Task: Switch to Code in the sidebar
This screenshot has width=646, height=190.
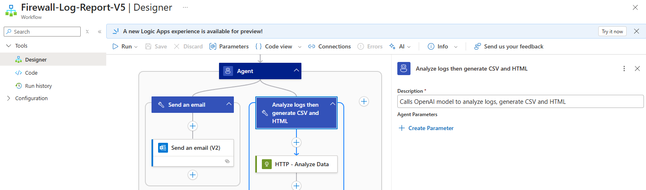Action: (x=31, y=73)
